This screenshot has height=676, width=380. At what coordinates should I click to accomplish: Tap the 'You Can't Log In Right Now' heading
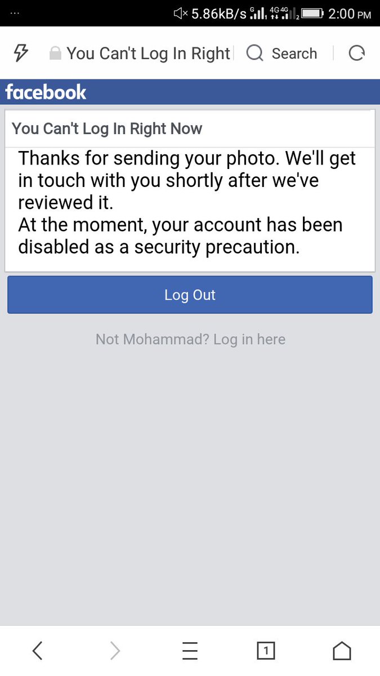click(x=107, y=128)
